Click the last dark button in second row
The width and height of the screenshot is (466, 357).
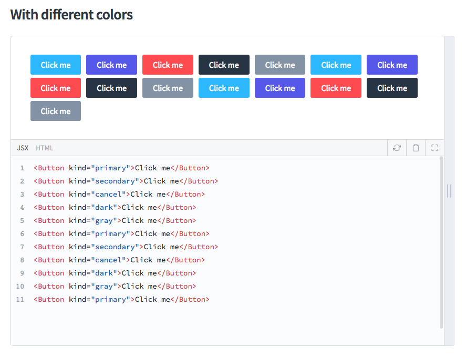point(392,88)
